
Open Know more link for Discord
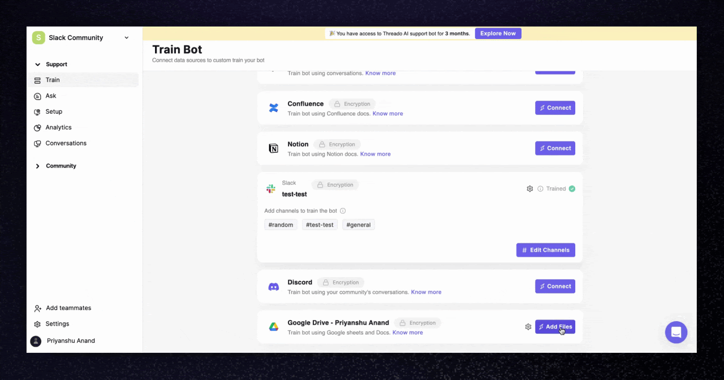(x=426, y=292)
